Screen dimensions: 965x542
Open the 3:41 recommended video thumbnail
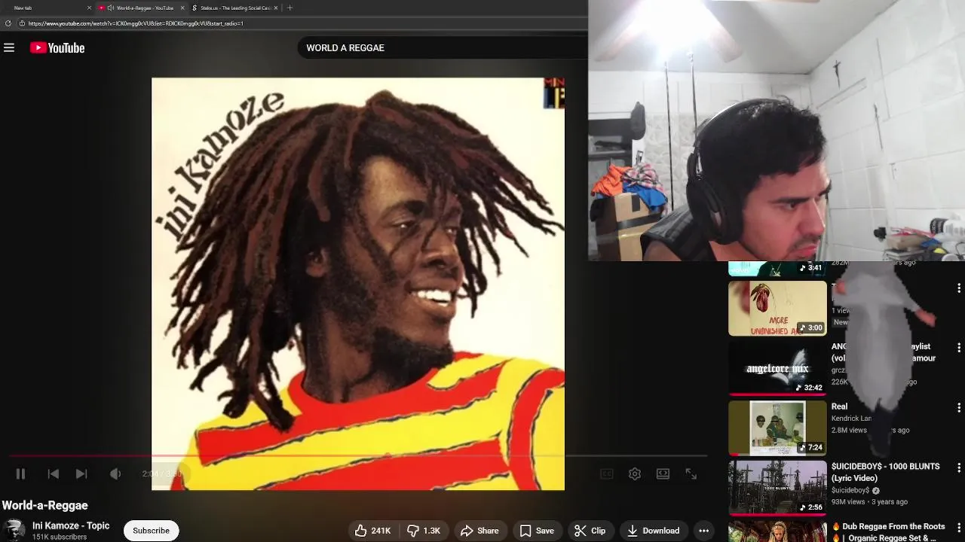pos(777,269)
